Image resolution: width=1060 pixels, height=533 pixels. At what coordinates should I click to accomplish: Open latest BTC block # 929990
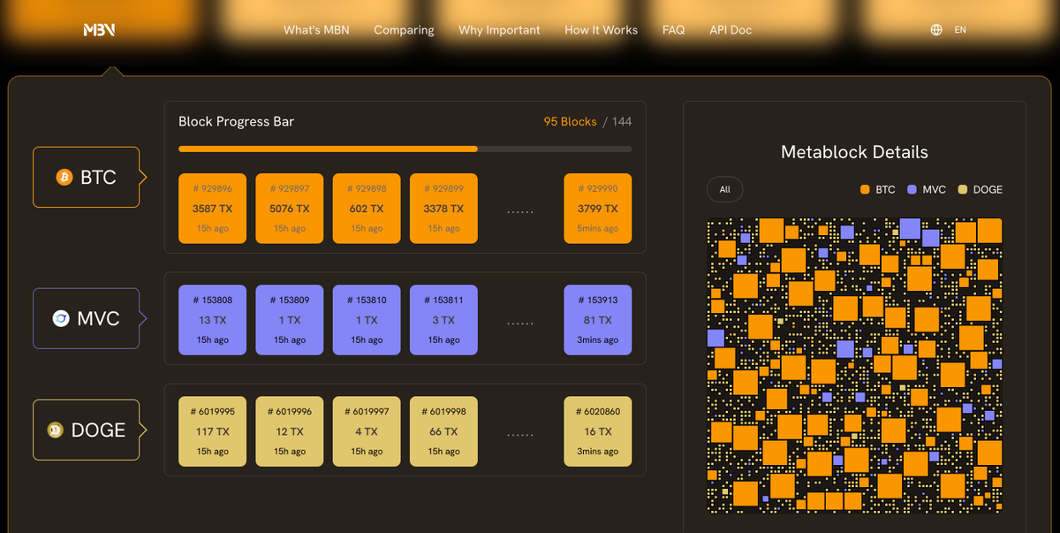[598, 208]
